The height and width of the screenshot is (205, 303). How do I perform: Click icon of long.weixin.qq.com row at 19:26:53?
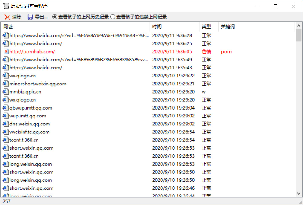5,164
